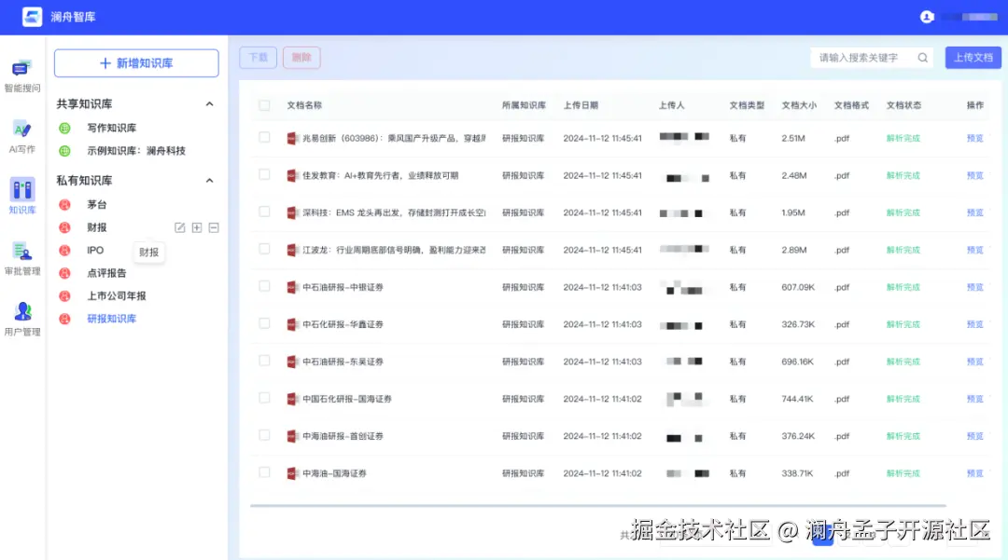Viewport: 1008px width, 560px height.
Task: Click the red icon beside 研报知识库
Action: [x=64, y=319]
